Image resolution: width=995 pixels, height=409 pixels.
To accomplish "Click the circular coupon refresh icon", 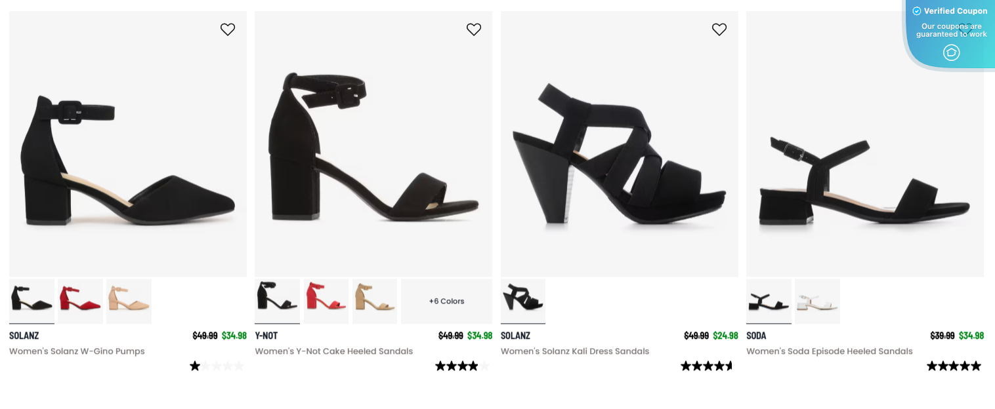I will tap(951, 52).
